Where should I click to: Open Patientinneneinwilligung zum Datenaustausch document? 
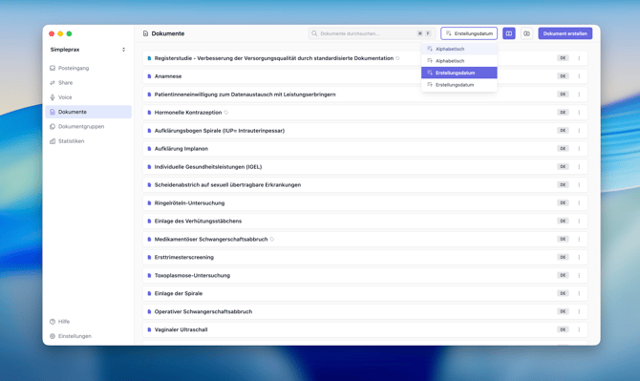245,95
